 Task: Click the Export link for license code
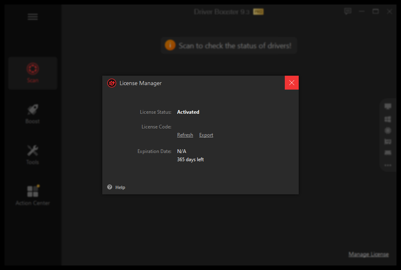pyautogui.click(x=206, y=135)
